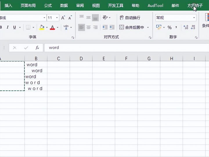The width and height of the screenshot is (209, 157).
Task: Open the merge and center dropdown arrow
Action: [x=148, y=28]
